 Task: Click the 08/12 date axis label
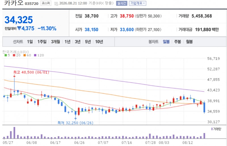point(188,143)
